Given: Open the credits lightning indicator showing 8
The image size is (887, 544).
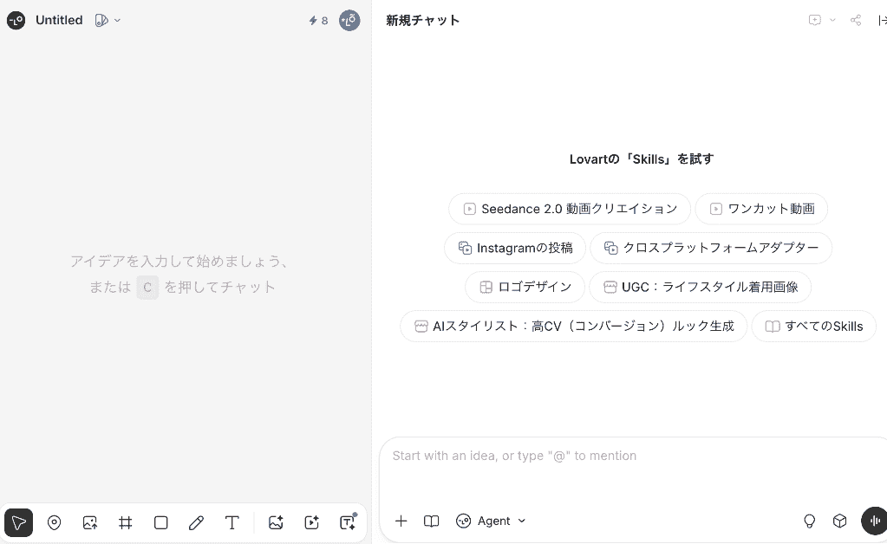Looking at the screenshot, I should pos(318,20).
